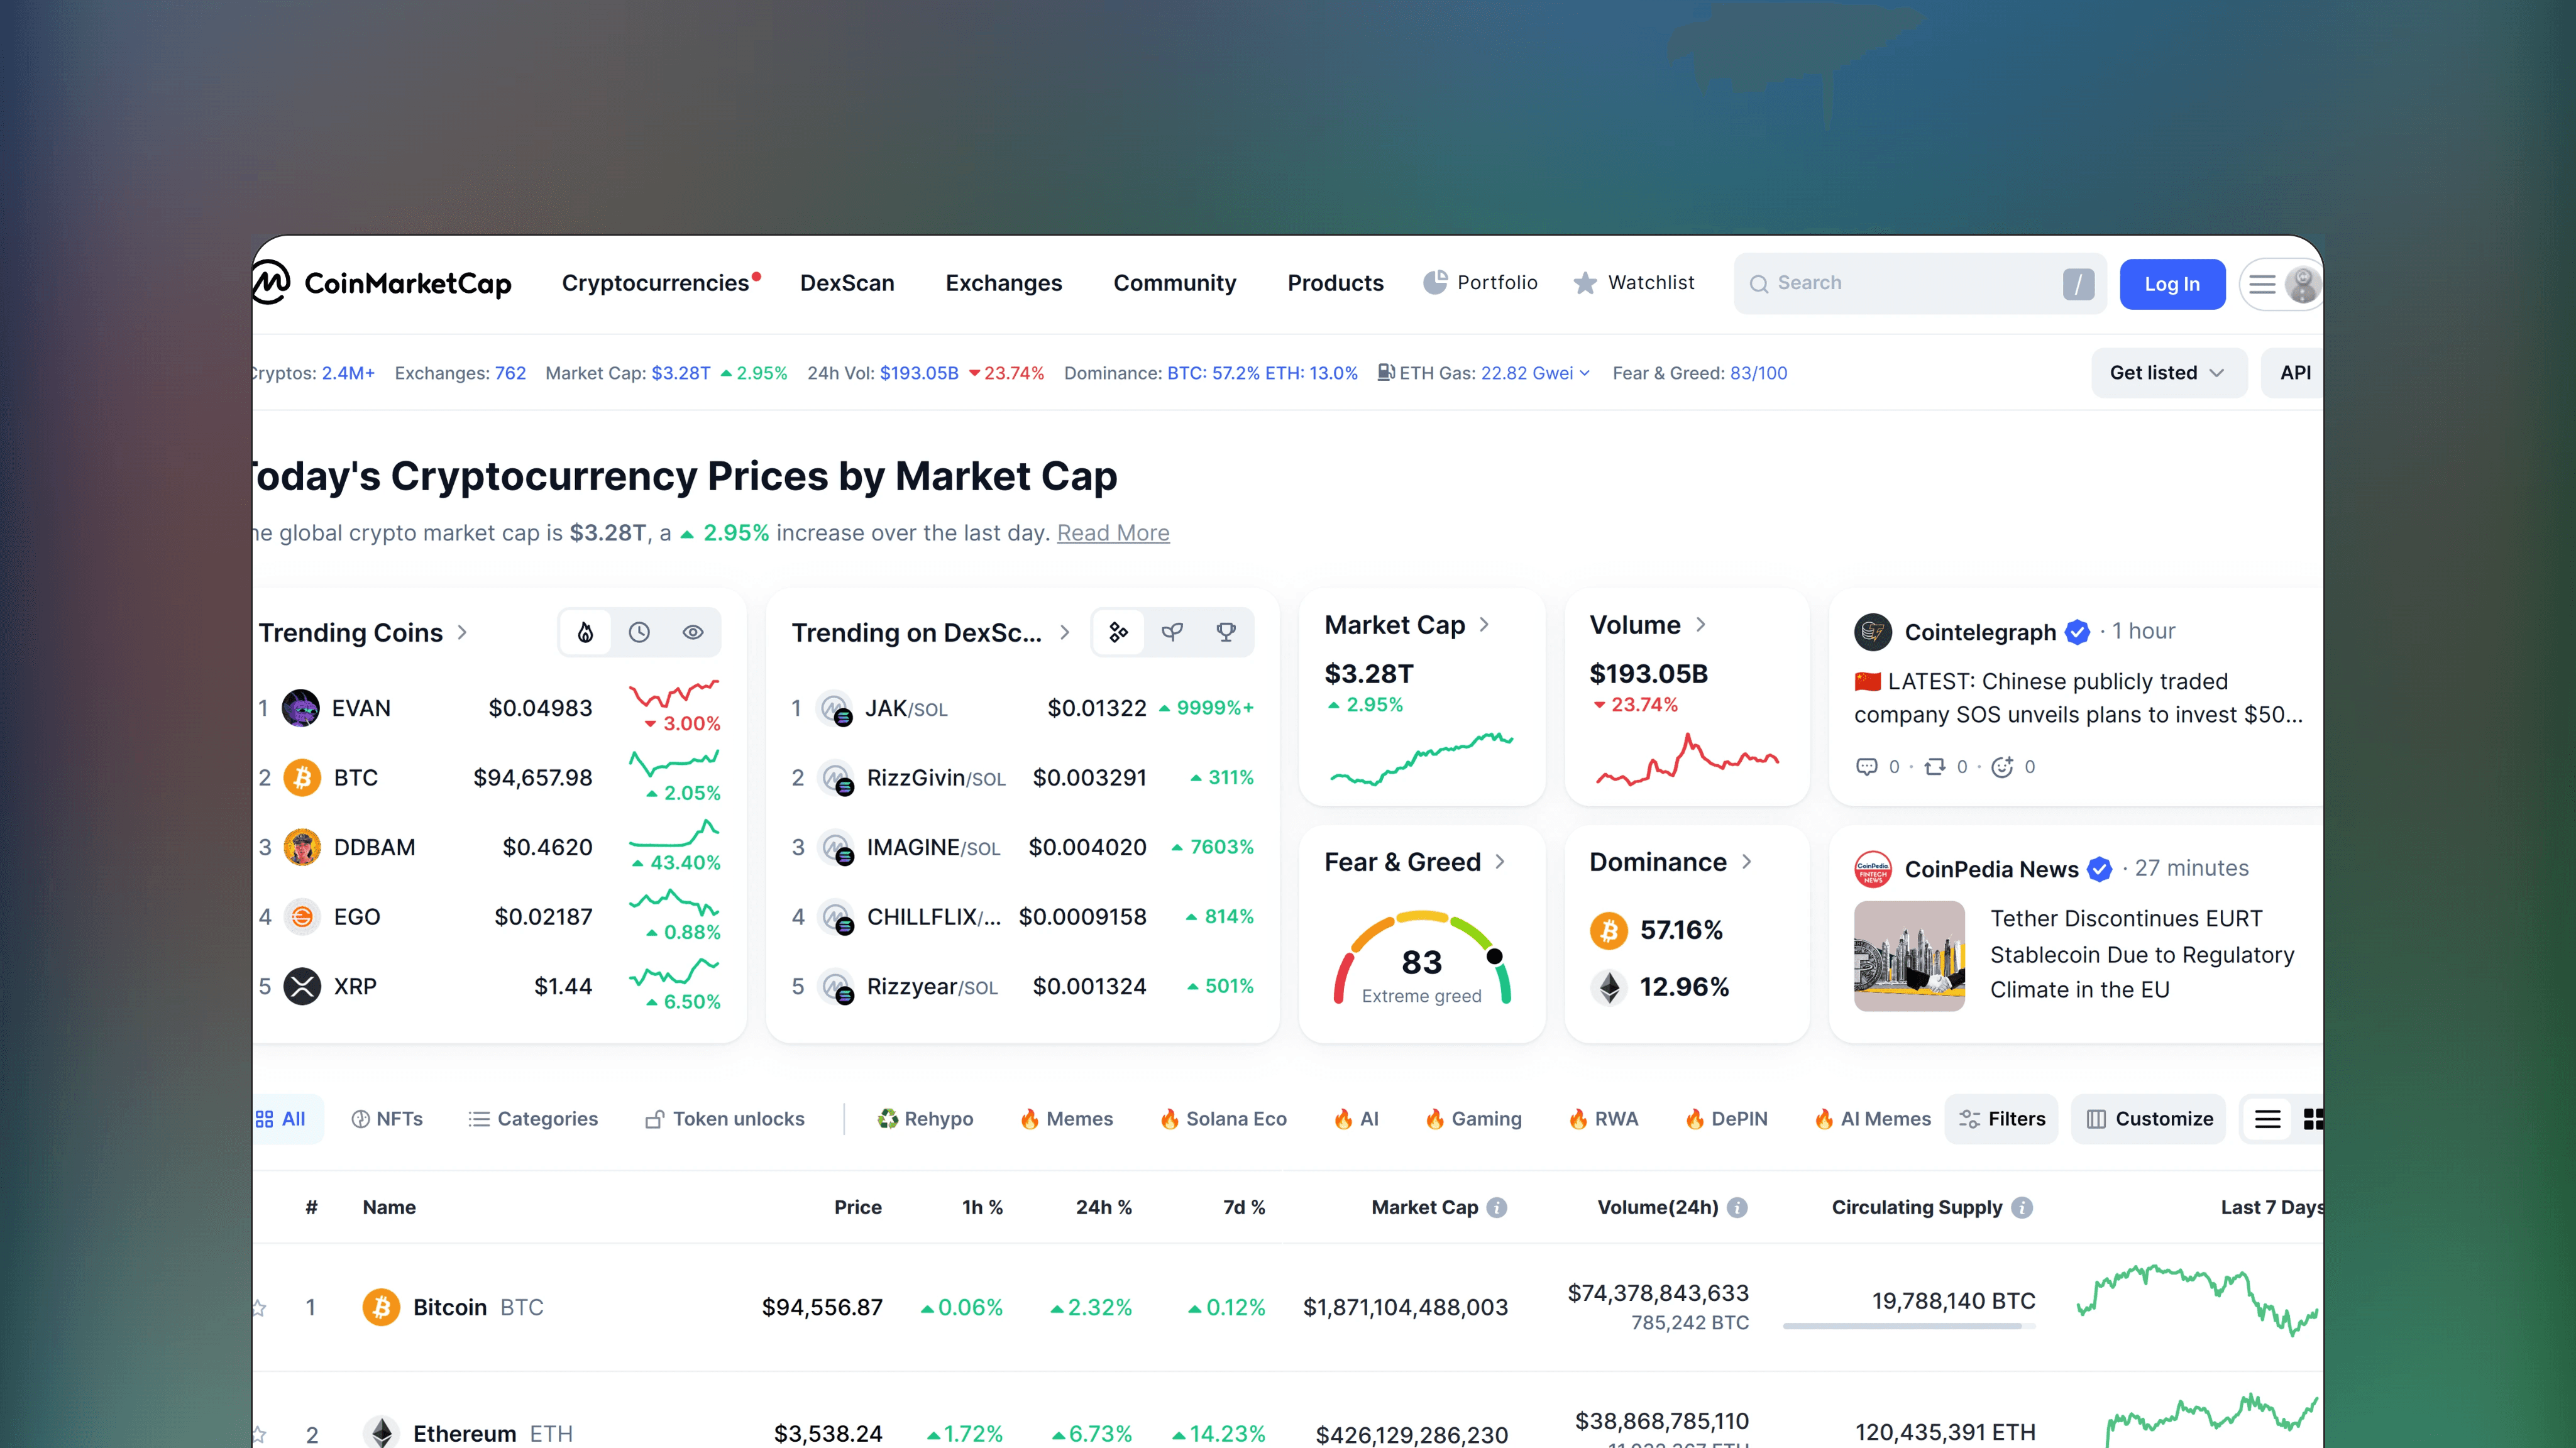Select the Solana Eco category tab
Image resolution: width=2576 pixels, height=1448 pixels.
point(1222,1118)
